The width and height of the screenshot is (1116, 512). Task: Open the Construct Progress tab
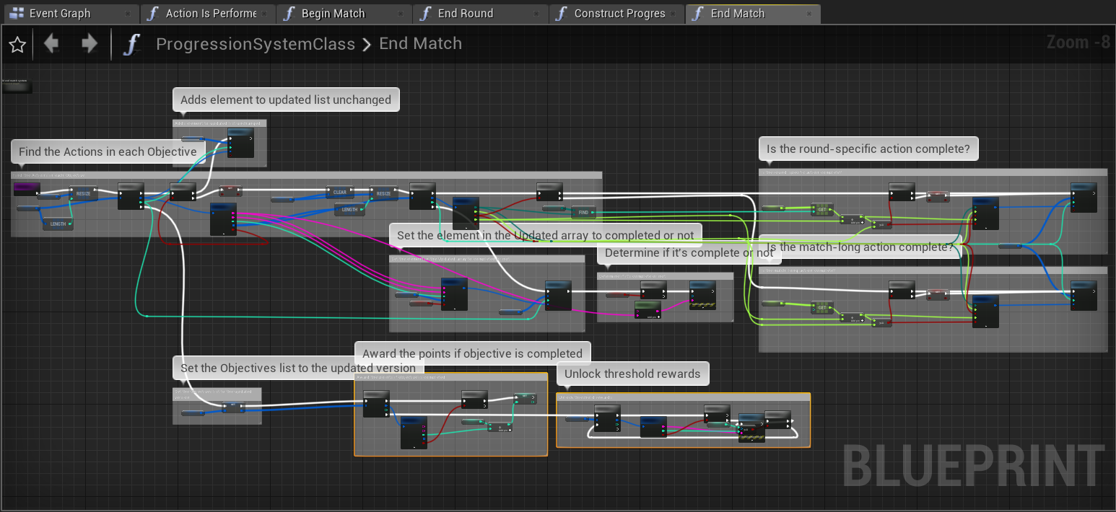tap(619, 13)
